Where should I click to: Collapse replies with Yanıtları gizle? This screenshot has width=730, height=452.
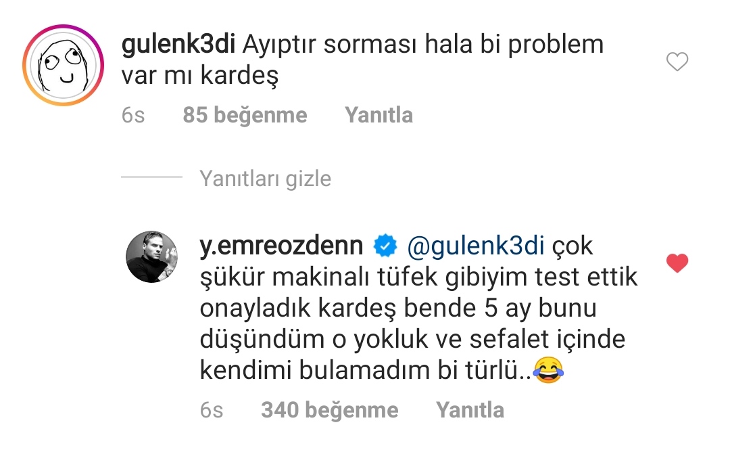266,179
